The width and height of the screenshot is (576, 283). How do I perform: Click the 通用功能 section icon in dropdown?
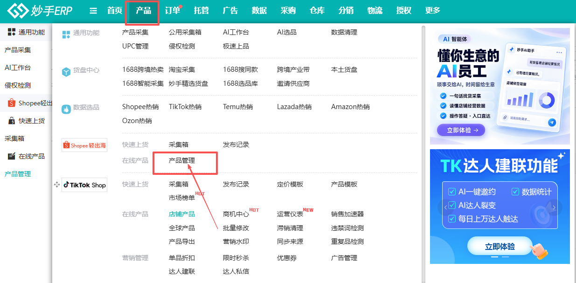pos(66,34)
